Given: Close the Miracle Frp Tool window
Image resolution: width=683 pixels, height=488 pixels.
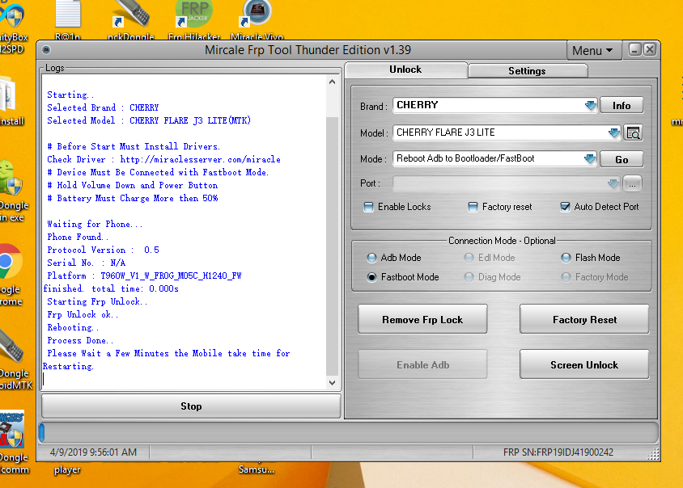Looking at the screenshot, I should tap(650, 50).
